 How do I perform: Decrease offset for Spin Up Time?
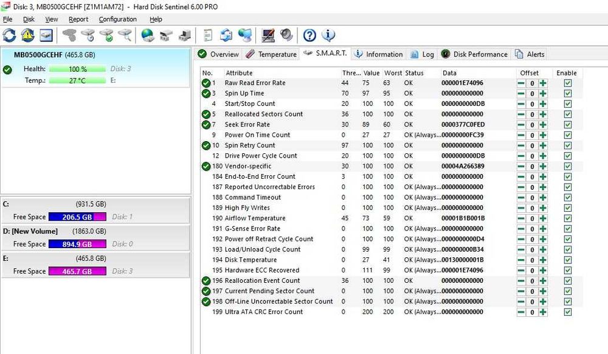click(x=521, y=94)
